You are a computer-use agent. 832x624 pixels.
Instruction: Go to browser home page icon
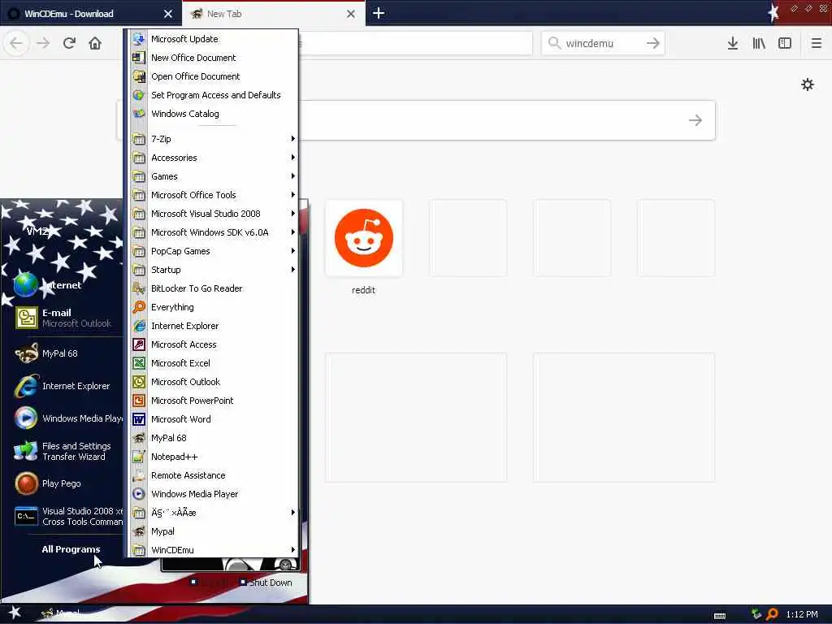click(95, 43)
